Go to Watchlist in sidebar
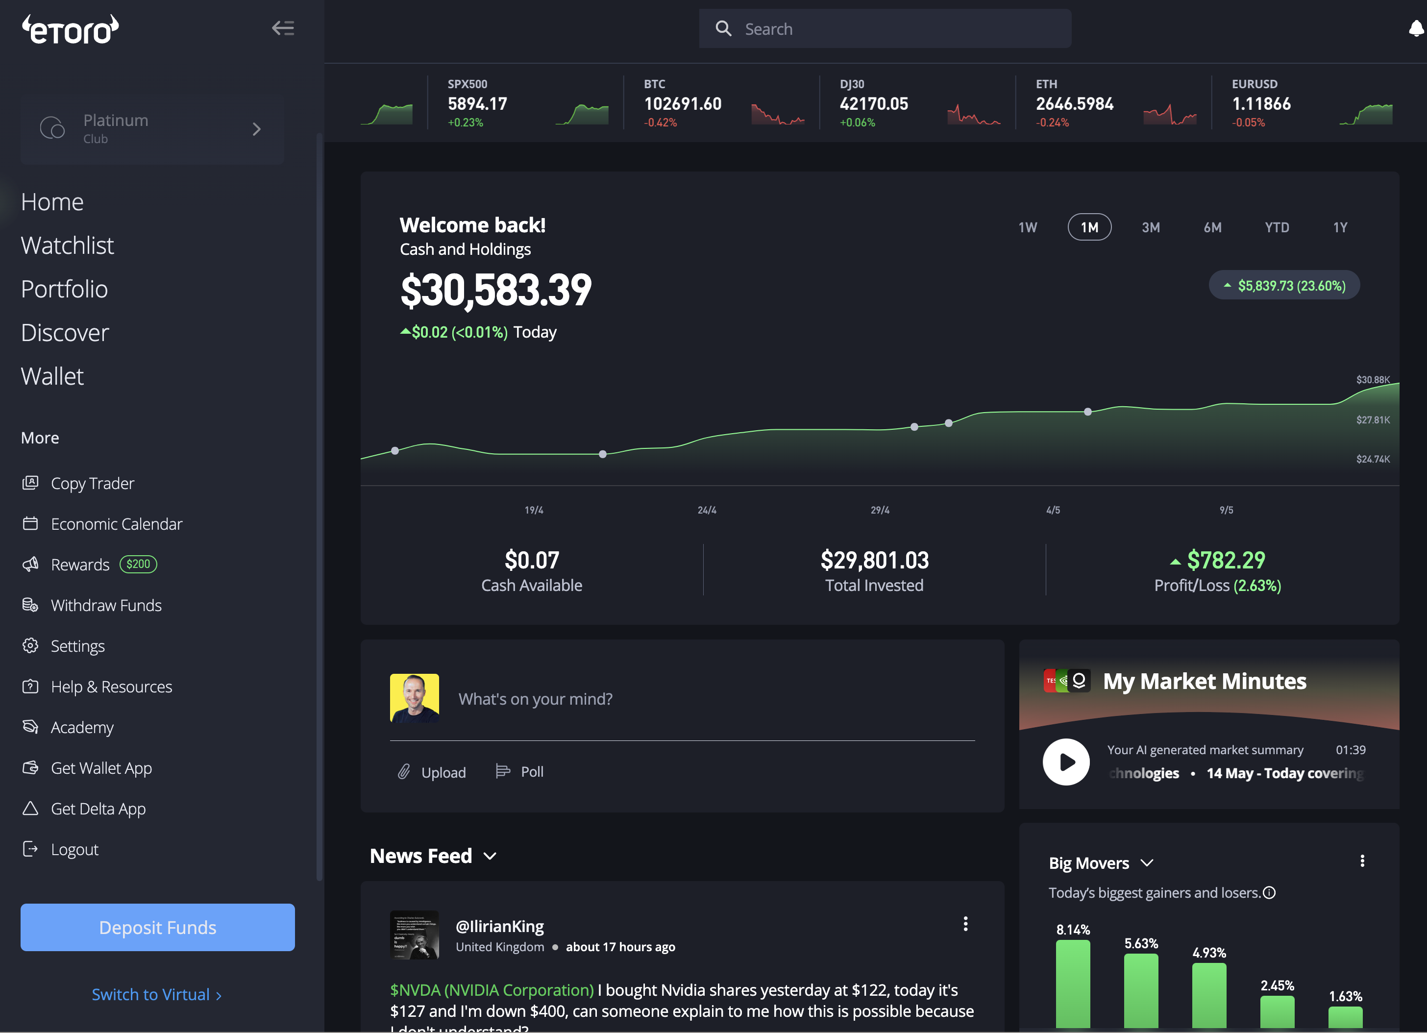 [67, 246]
